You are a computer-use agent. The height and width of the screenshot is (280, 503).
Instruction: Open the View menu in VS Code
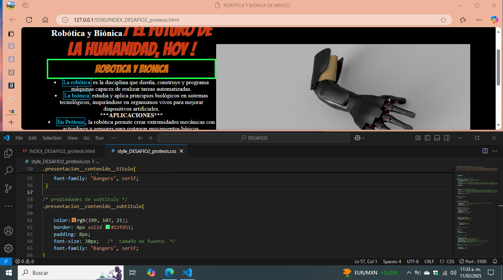pos(73,138)
